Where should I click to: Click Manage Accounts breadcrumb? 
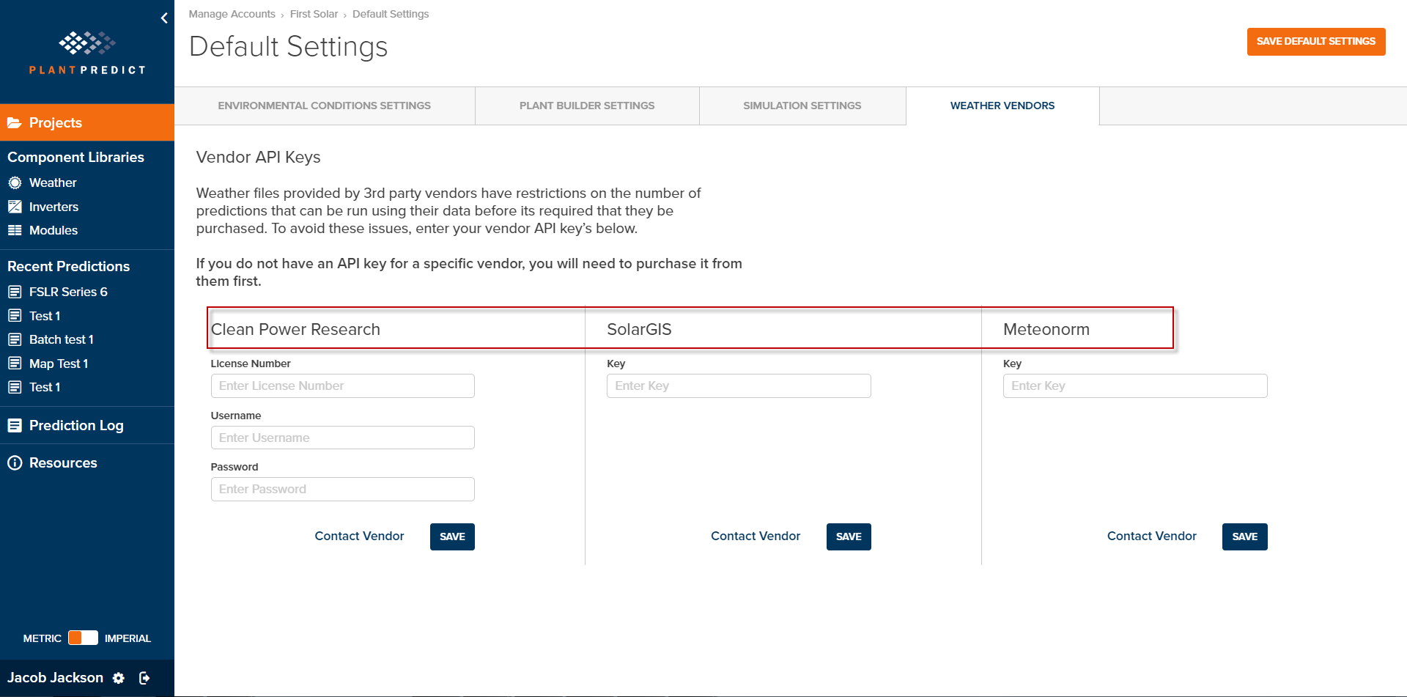(232, 14)
